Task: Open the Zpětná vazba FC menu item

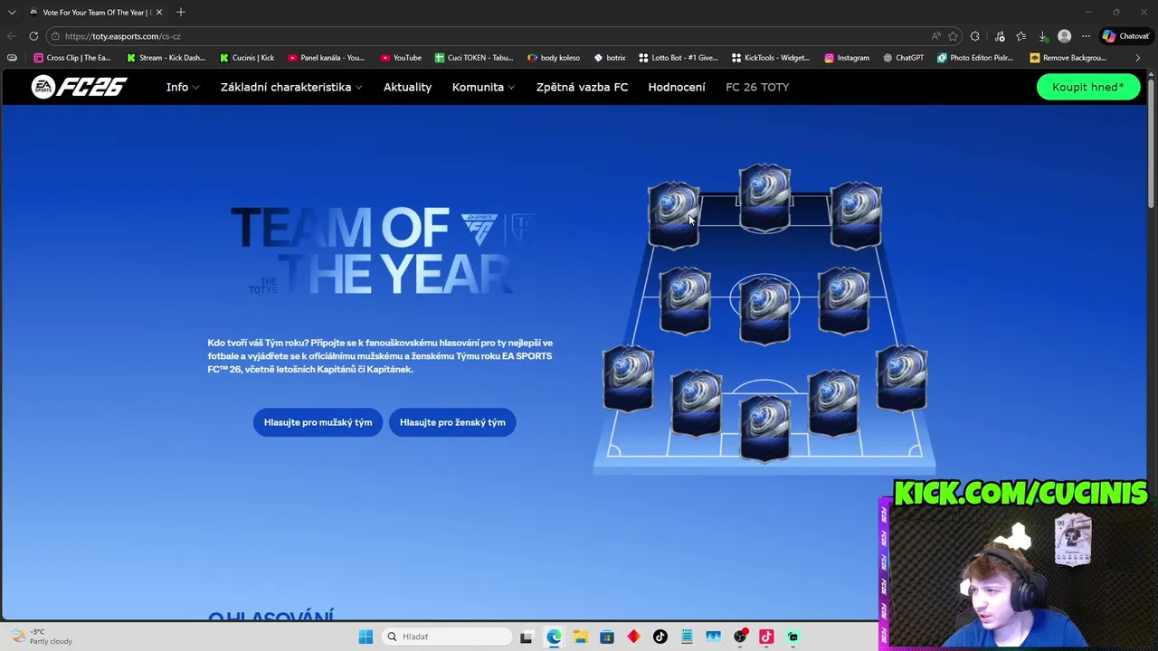Action: (582, 87)
